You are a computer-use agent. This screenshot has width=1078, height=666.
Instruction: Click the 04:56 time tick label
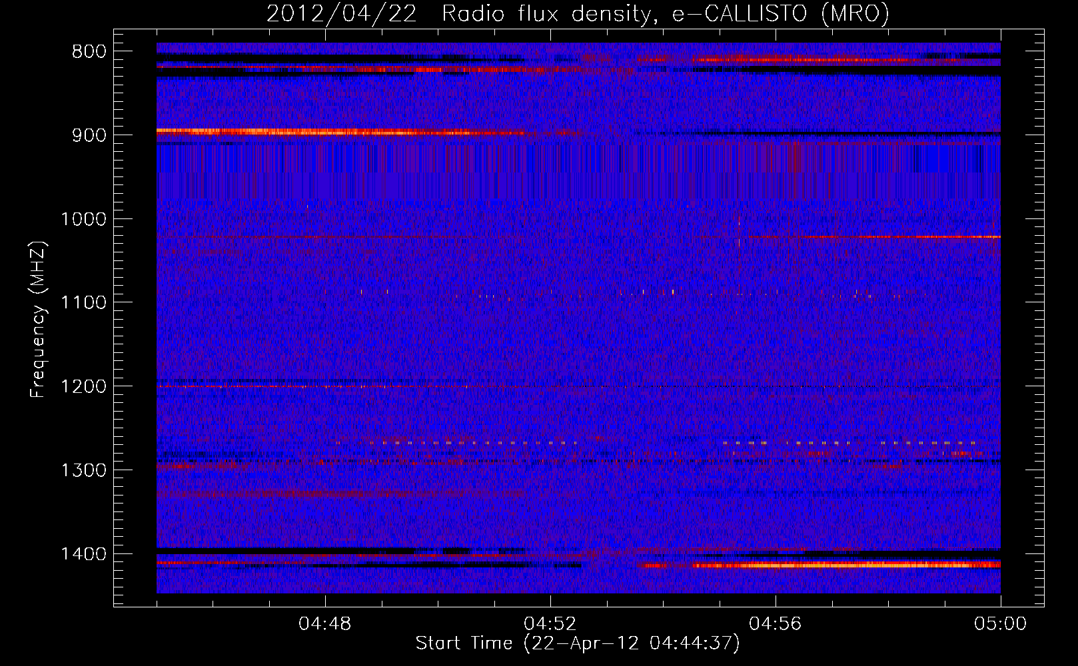pos(776,624)
